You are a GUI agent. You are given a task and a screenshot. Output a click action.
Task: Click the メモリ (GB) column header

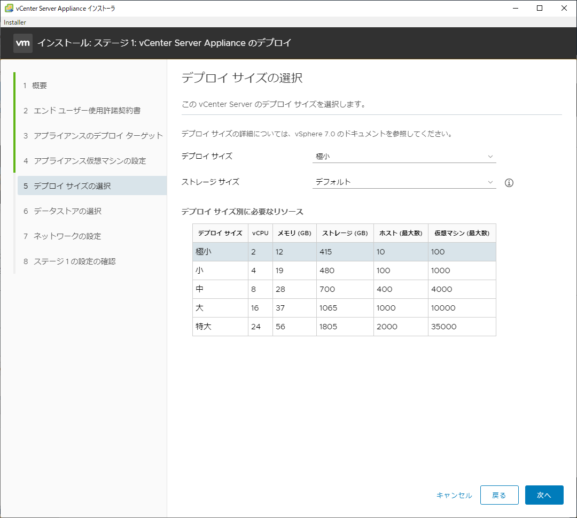294,233
